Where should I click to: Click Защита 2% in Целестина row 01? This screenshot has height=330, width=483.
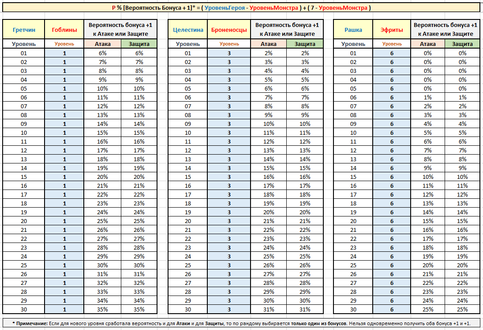click(x=305, y=53)
